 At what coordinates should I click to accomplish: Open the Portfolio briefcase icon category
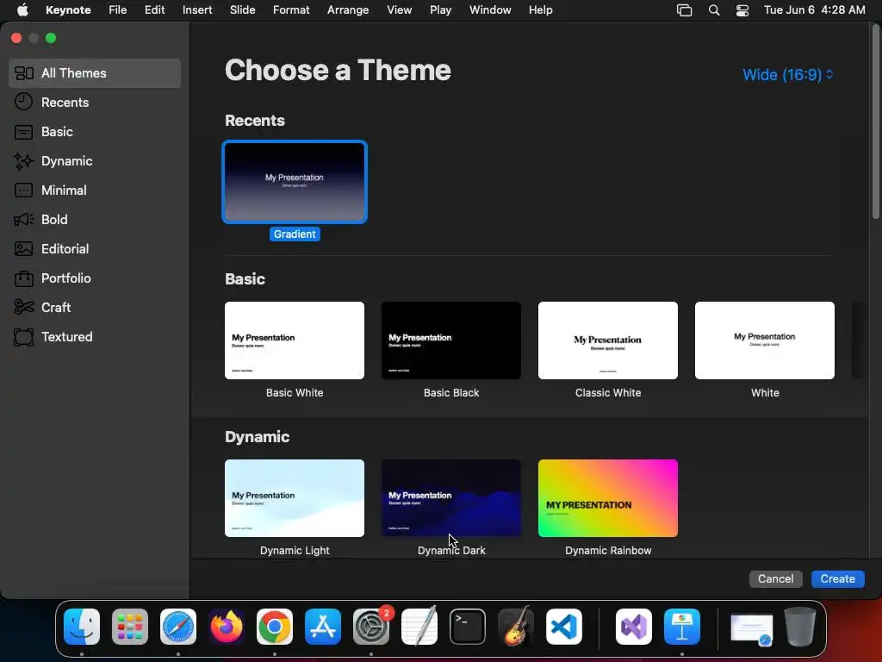(23, 278)
